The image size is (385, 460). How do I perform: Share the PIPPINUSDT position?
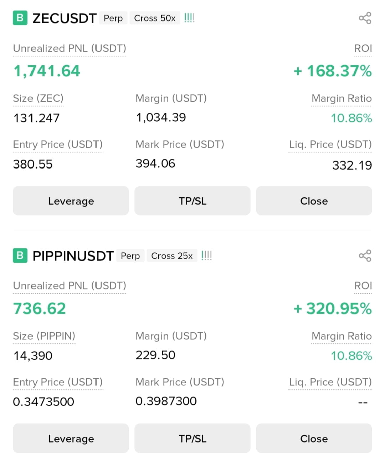[365, 256]
